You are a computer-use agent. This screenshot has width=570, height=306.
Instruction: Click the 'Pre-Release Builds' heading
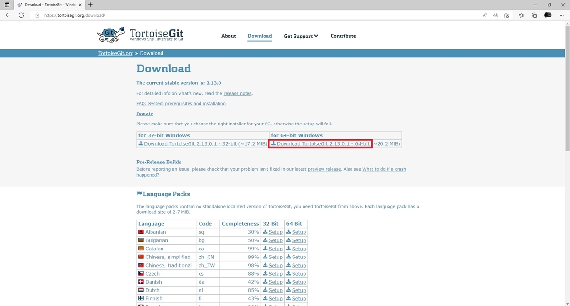(159, 162)
